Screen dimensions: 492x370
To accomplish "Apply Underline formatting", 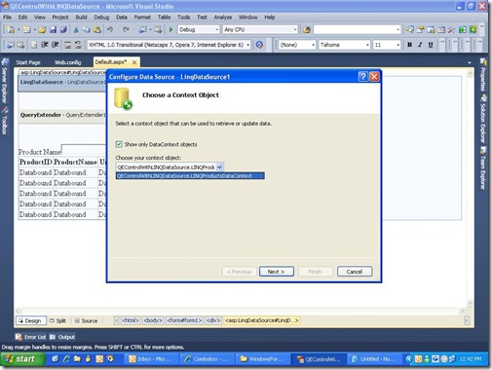I will (x=431, y=45).
